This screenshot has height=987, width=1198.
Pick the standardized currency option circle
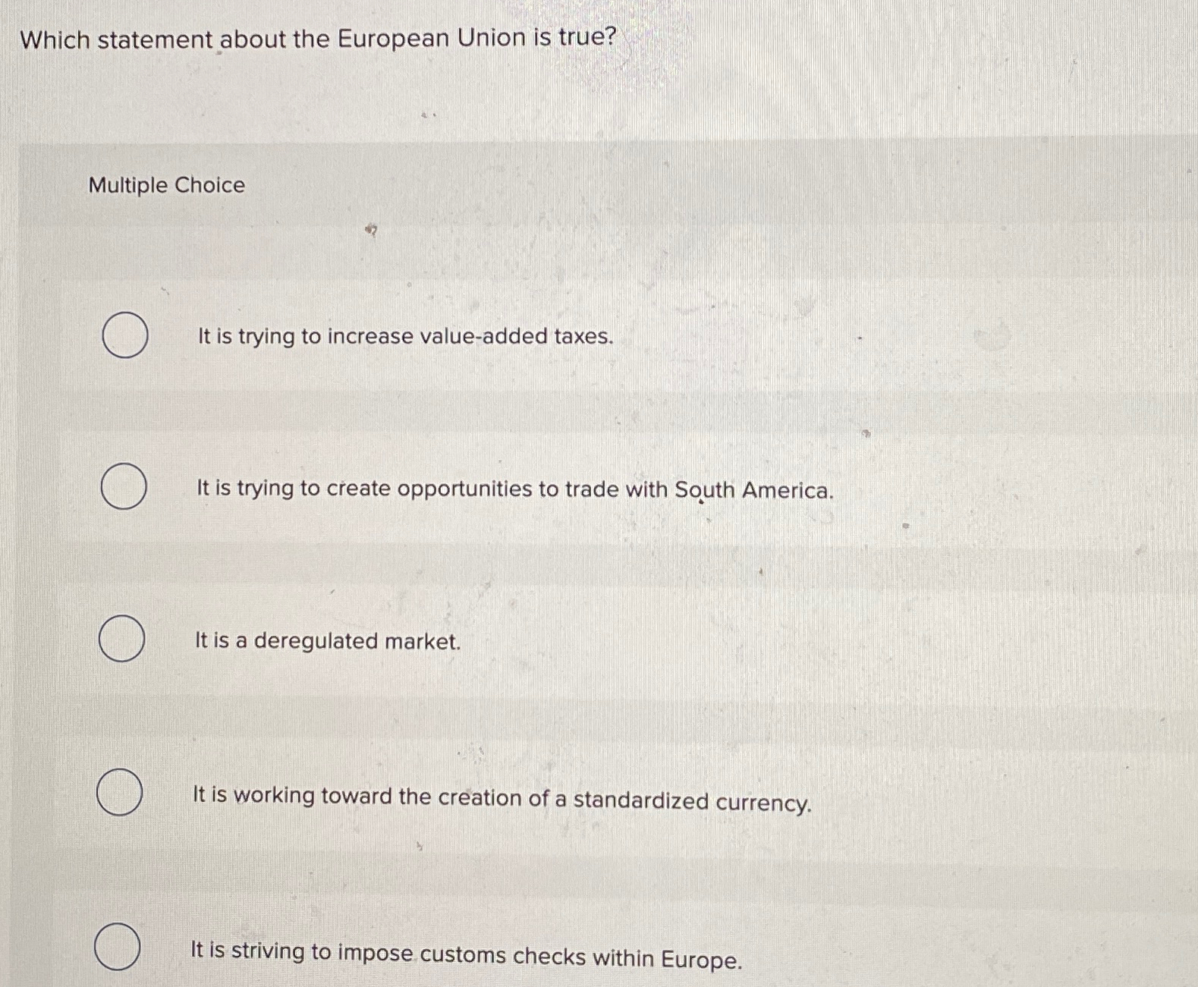(x=120, y=792)
